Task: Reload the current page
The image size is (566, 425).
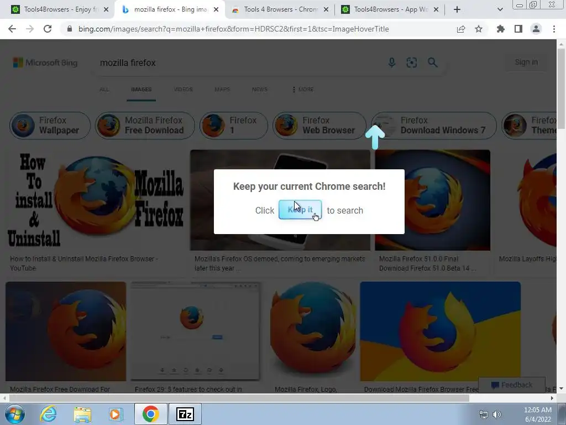Action: [48, 29]
